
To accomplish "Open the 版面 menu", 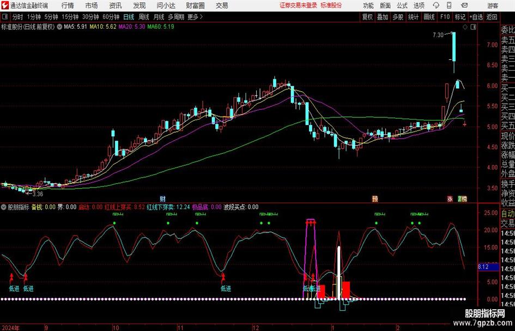I will click(385, 5).
